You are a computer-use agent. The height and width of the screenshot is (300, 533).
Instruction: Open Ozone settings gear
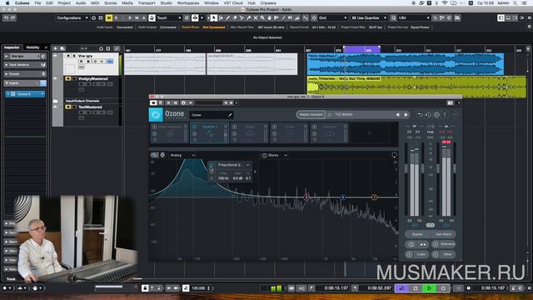(x=436, y=115)
